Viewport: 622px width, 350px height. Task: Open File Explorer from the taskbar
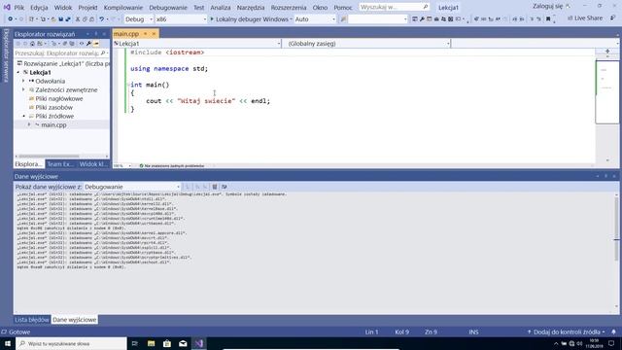[152, 343]
